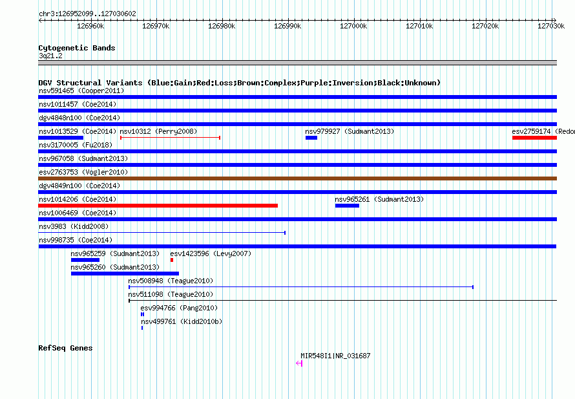Click the dgv4849n100 blue bar
Image resolution: width=575 pixels, height=399 pixels.
[x=297, y=192]
